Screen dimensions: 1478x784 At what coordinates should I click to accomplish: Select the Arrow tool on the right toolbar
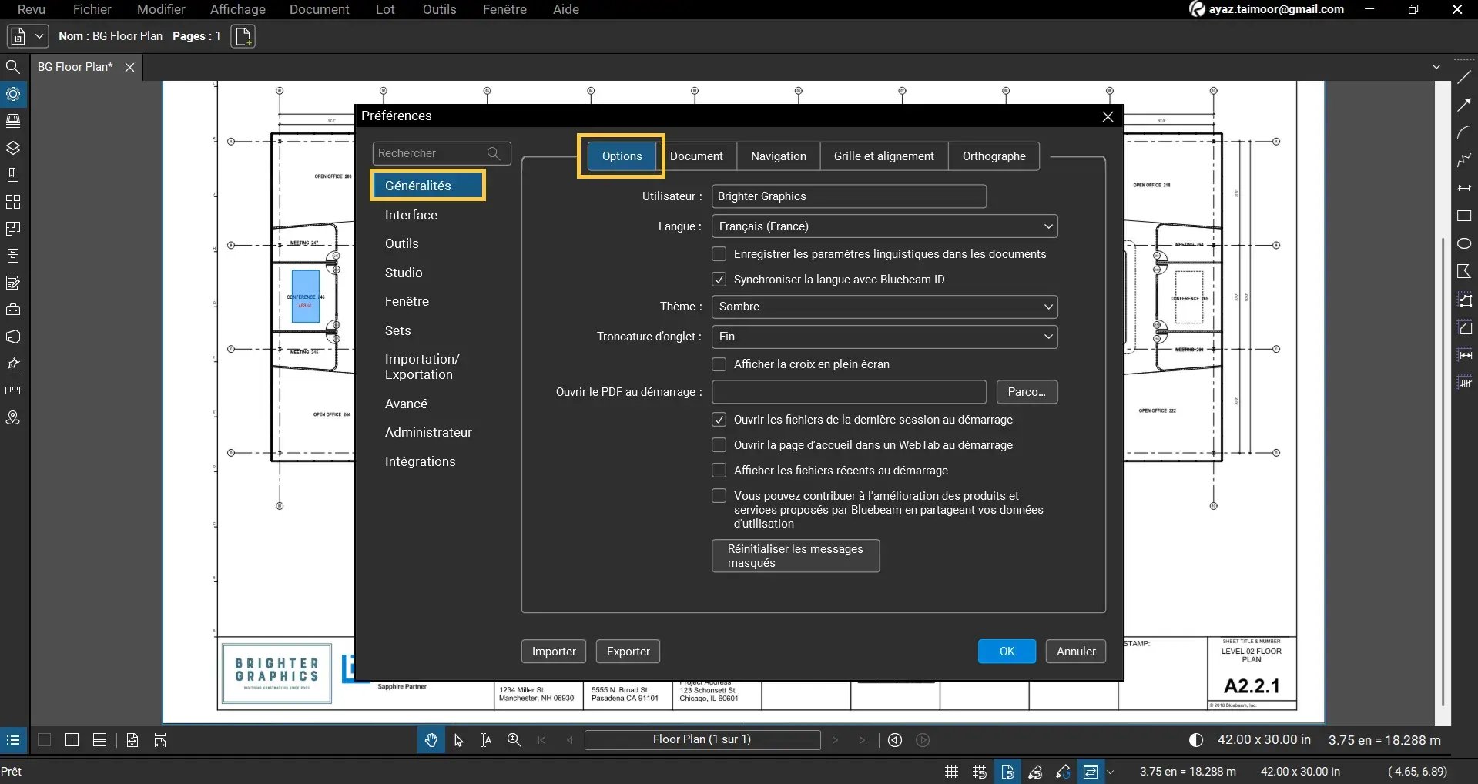1466,104
